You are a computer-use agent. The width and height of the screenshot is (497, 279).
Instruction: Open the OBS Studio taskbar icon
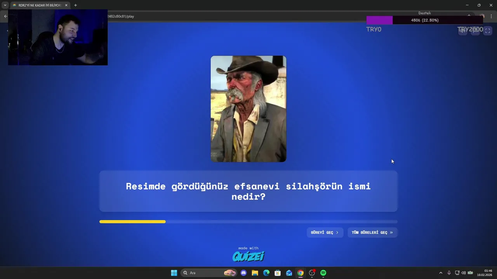point(312,273)
